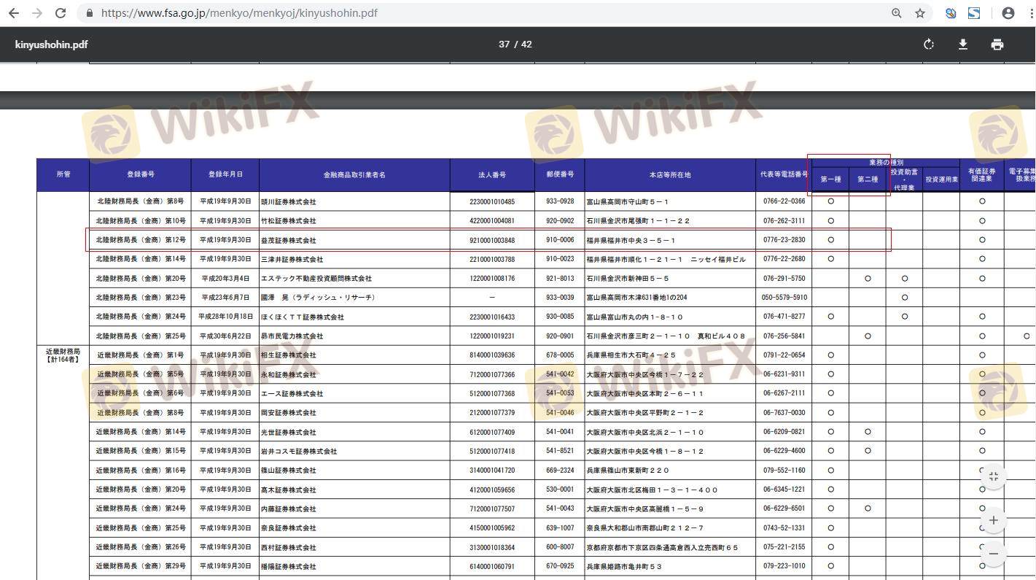Select エース証券株式会社 company name

tap(289, 394)
